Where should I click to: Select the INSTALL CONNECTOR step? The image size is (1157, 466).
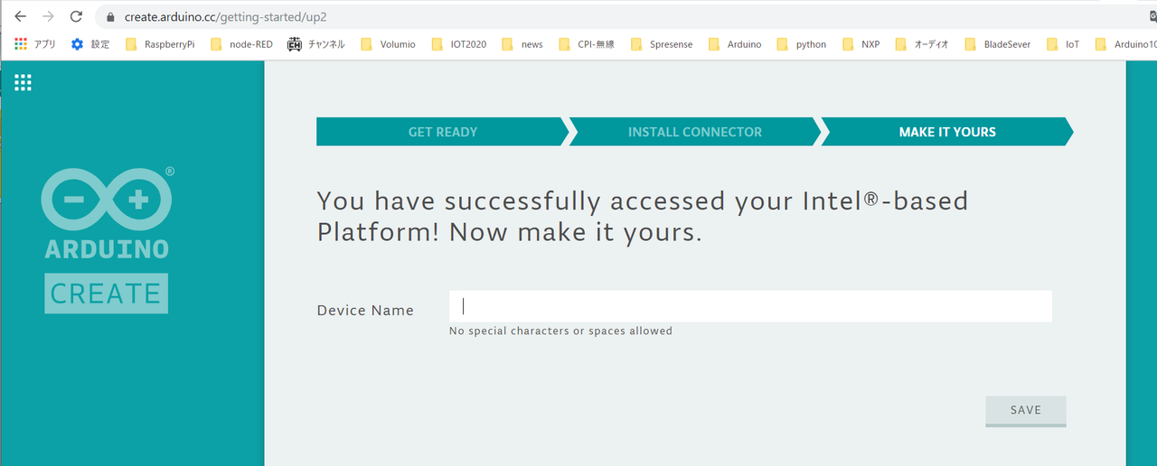695,132
